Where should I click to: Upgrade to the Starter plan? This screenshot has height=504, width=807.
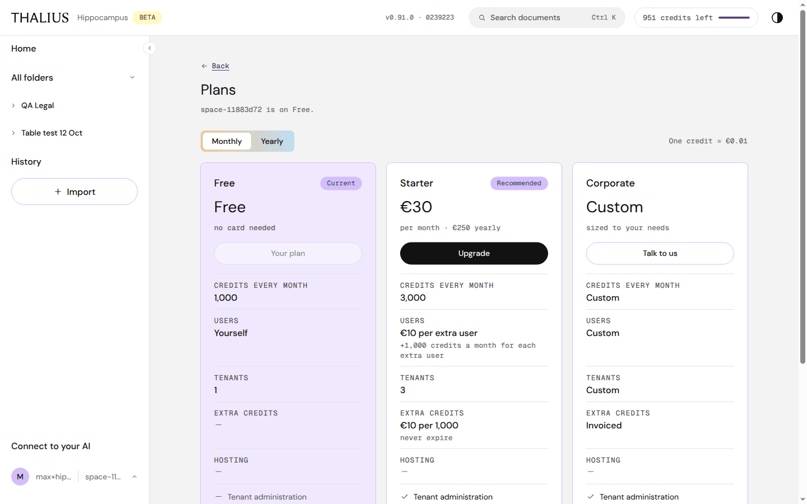pyautogui.click(x=474, y=253)
